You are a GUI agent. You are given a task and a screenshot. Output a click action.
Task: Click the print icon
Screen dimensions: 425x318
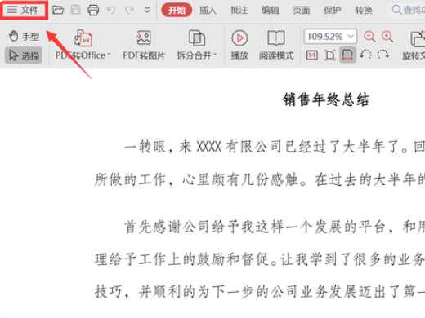coord(93,10)
